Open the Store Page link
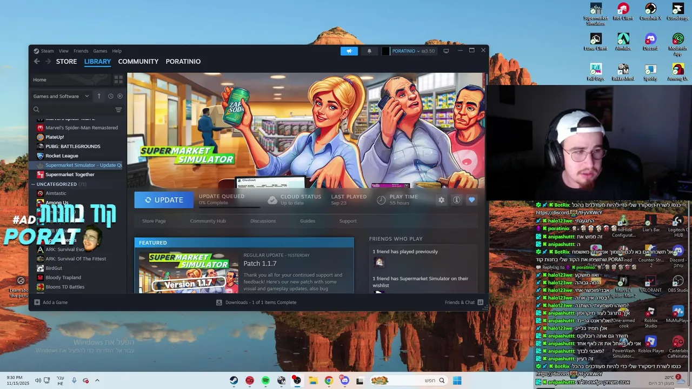Image resolution: width=692 pixels, height=389 pixels. click(154, 221)
